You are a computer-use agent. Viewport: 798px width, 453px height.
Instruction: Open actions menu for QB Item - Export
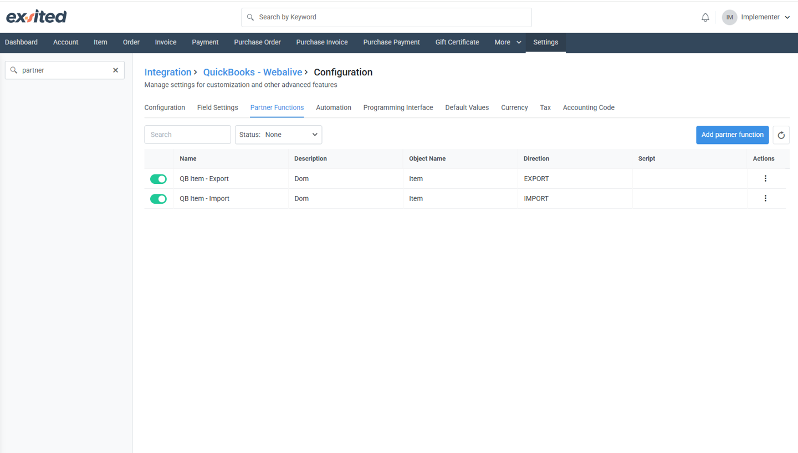[765, 178]
